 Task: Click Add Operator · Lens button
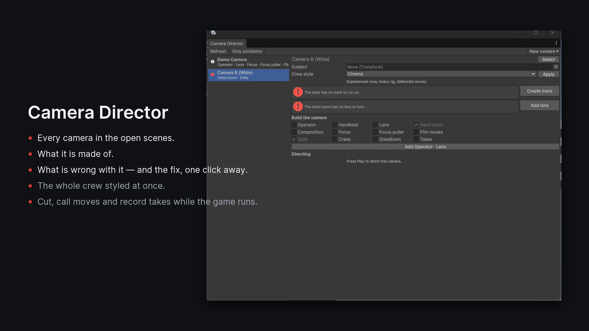tap(425, 147)
